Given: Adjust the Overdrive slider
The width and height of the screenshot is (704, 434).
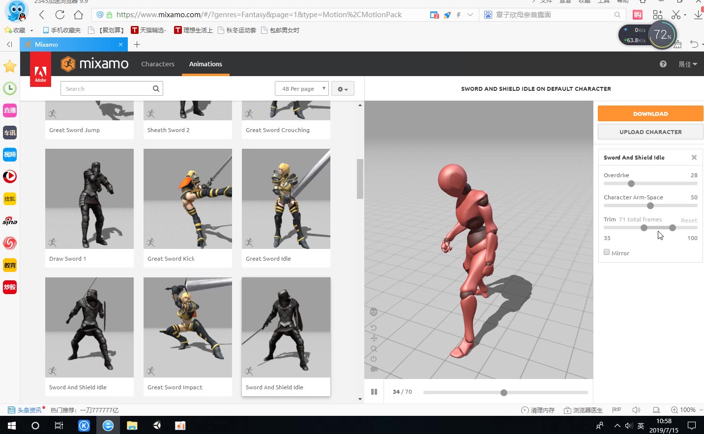Looking at the screenshot, I should [631, 183].
